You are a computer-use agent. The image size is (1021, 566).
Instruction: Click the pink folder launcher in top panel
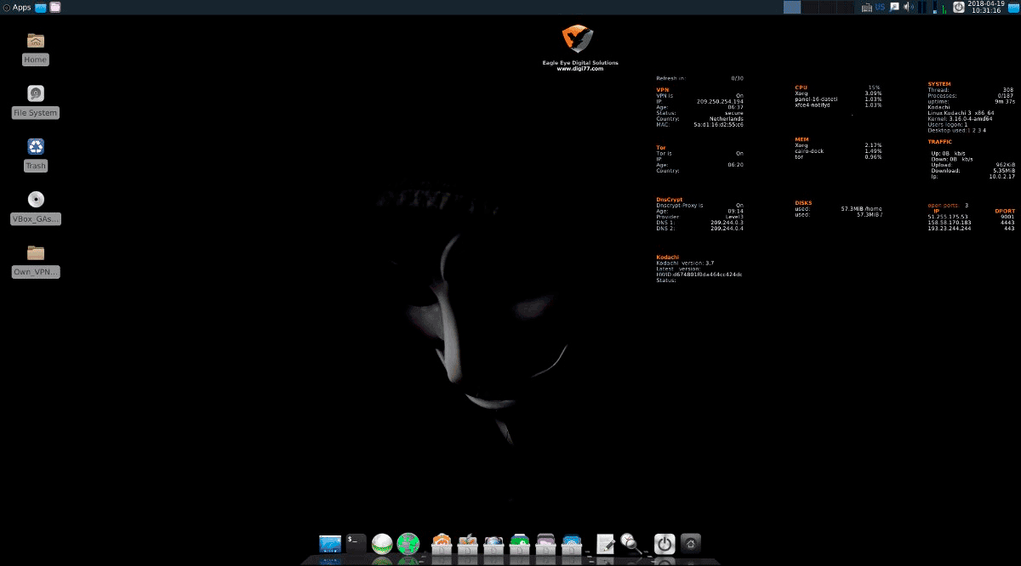pyautogui.click(x=55, y=7)
